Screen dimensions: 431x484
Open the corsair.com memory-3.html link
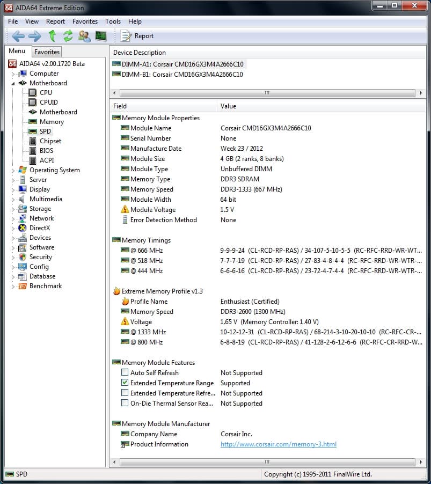click(279, 444)
